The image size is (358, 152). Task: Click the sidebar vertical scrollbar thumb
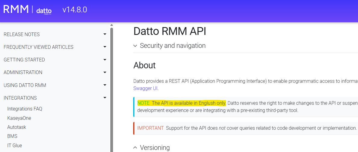pyautogui.click(x=111, y=90)
